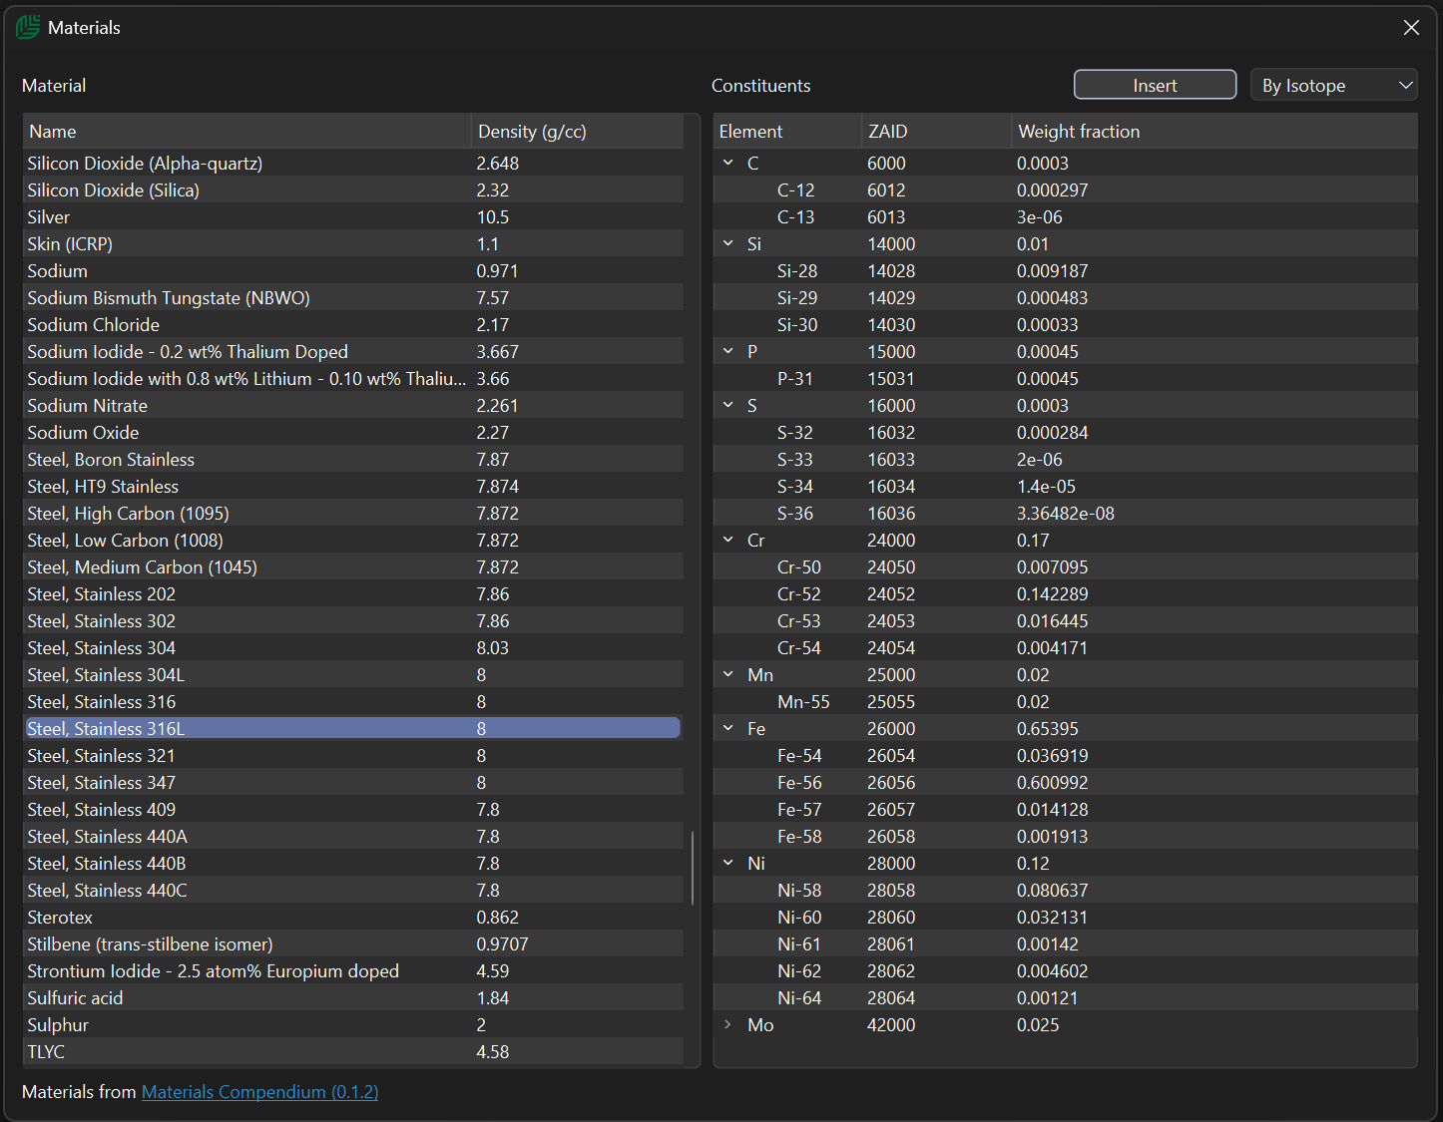Screen dimensions: 1443x1122
Task: Select Sulfuric acid material
Action: tap(353, 997)
